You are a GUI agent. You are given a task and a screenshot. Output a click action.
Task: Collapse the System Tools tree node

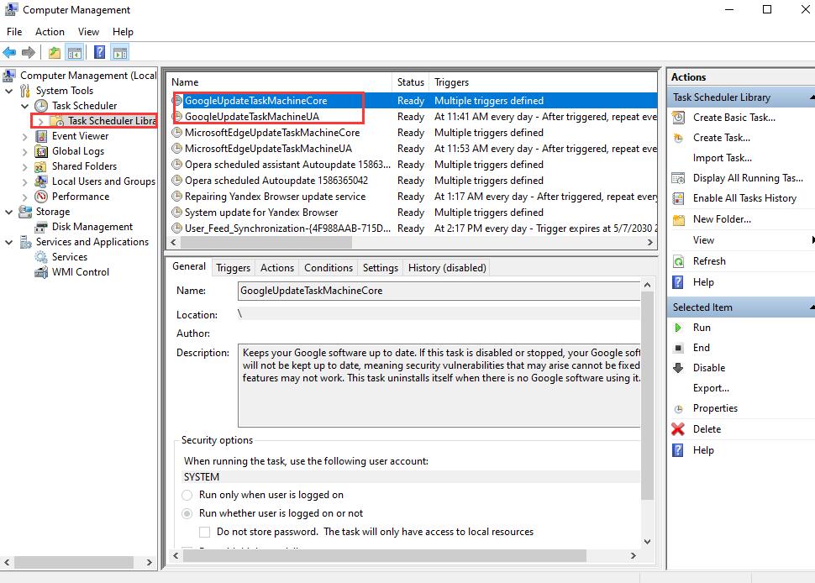click(x=9, y=91)
